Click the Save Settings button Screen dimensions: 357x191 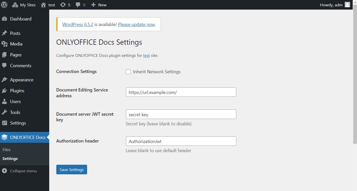coord(71,170)
